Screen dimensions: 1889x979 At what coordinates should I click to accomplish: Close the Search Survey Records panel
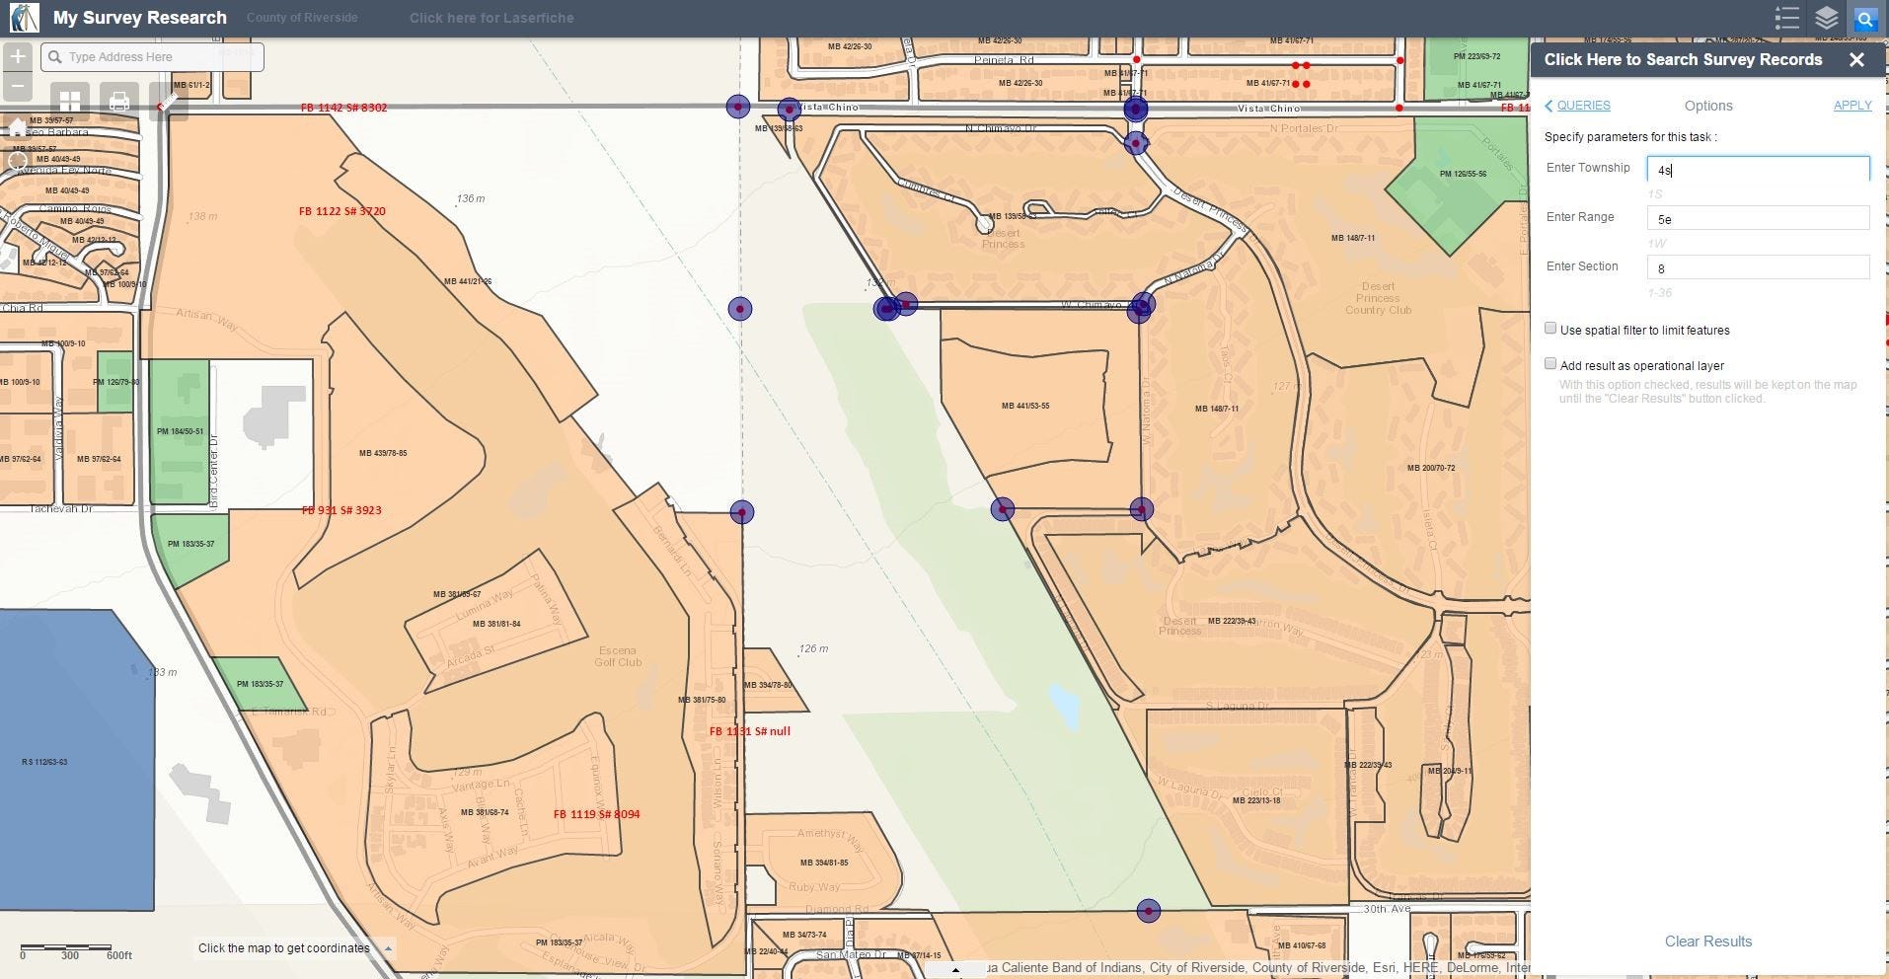point(1856,59)
